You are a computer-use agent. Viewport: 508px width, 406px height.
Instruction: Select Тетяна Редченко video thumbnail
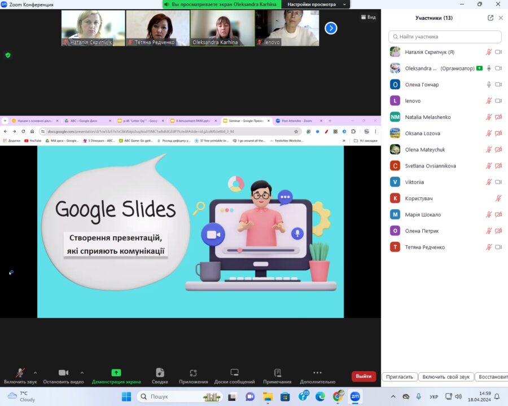point(158,28)
